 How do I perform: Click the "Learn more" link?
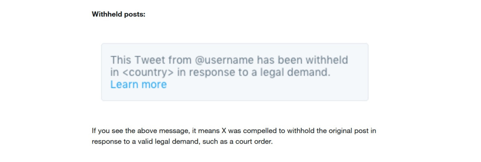pyautogui.click(x=138, y=85)
